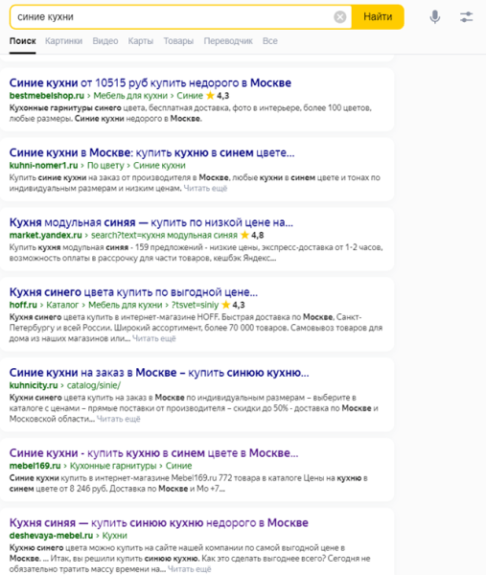The height and width of the screenshot is (575, 486).
Task: Expand the Все services menu
Action: (270, 41)
